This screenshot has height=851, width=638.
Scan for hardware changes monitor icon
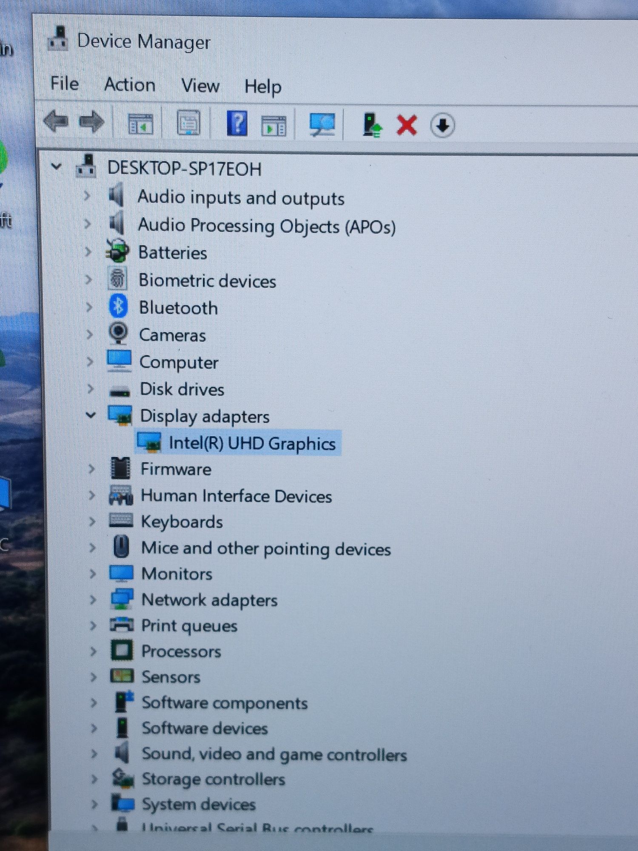click(322, 125)
